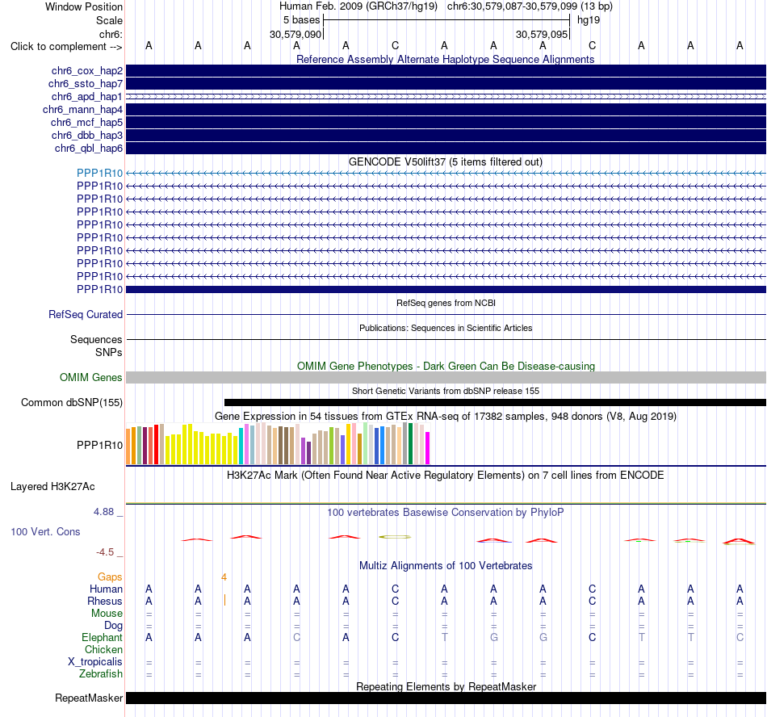The width and height of the screenshot is (767, 717).
Task: Open the 'RefSeq genes from NCBI' track title
Action: [x=446, y=304]
